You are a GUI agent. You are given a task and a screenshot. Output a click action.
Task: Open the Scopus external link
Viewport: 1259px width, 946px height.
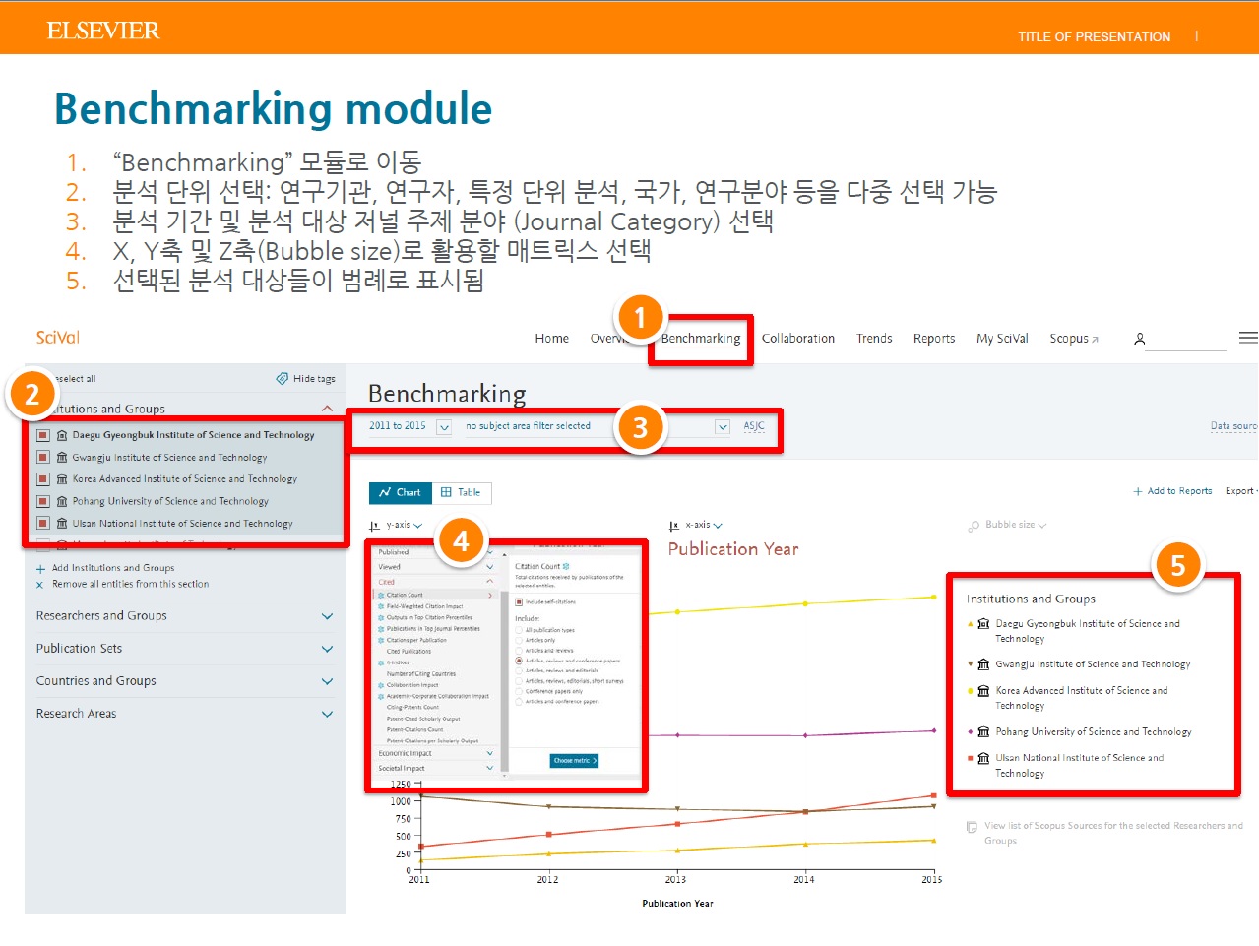point(1074,339)
